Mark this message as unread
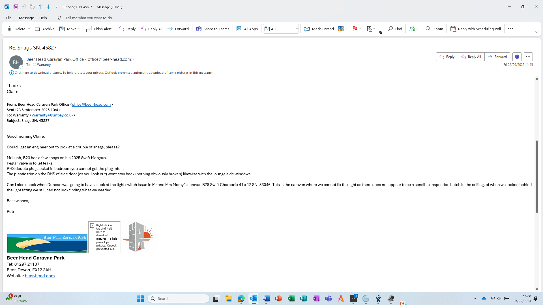 tap(319, 29)
